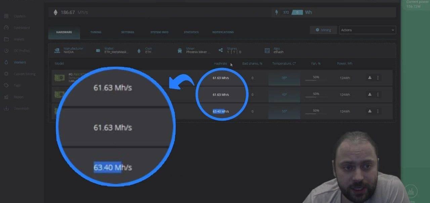Click 124Wh power cell in 63.40 Mh/s row

tap(345, 111)
